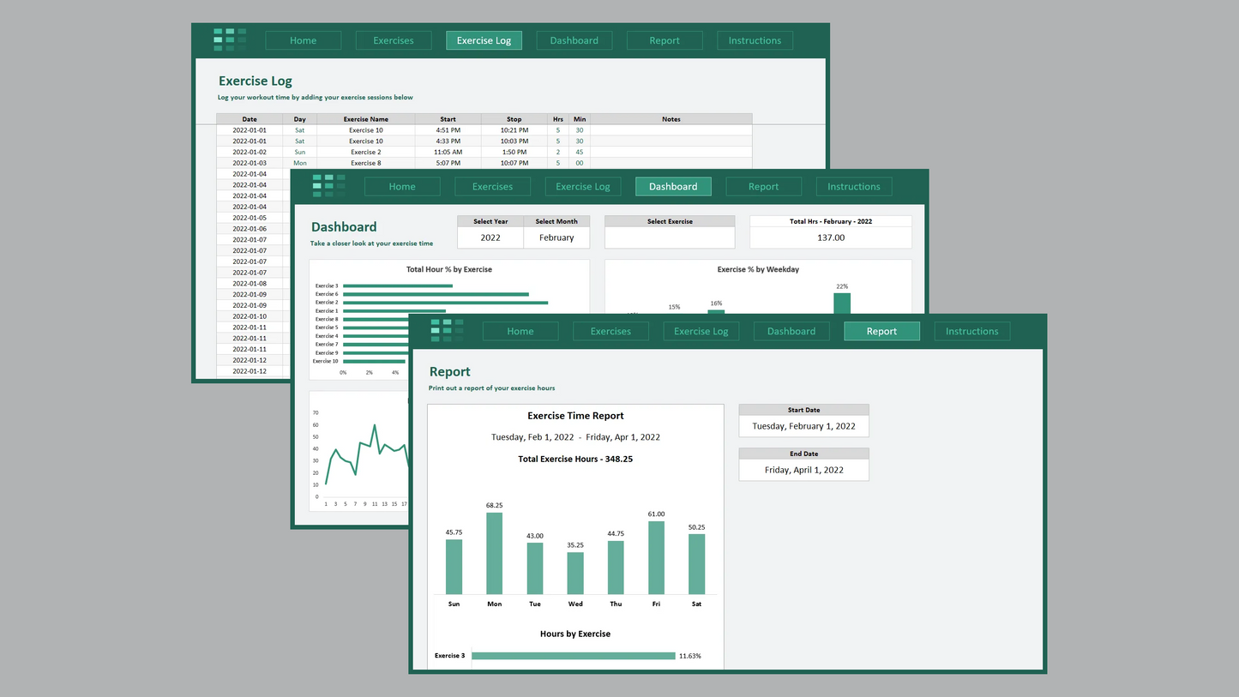This screenshot has width=1239, height=697.
Task: Click the grid logo on the Exercise Log window
Action: pos(229,38)
